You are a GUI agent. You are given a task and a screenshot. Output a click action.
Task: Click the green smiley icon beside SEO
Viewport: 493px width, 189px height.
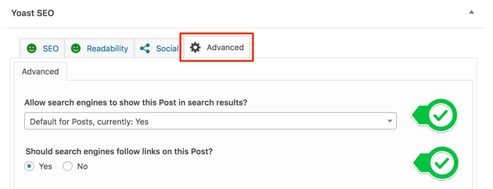[x=31, y=49]
